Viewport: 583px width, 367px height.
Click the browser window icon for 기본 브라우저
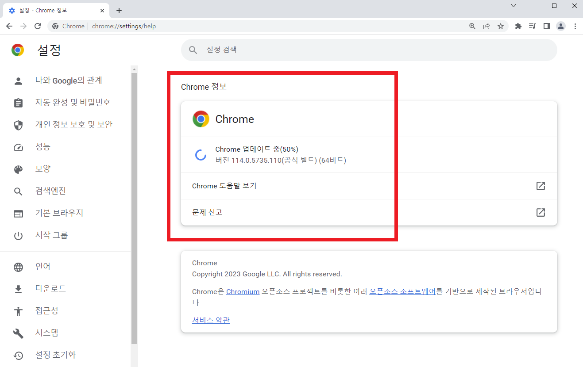click(18, 214)
